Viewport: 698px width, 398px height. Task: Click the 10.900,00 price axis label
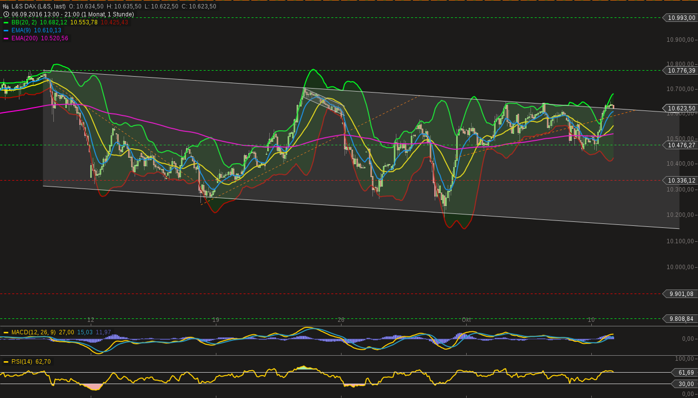pyautogui.click(x=681, y=40)
